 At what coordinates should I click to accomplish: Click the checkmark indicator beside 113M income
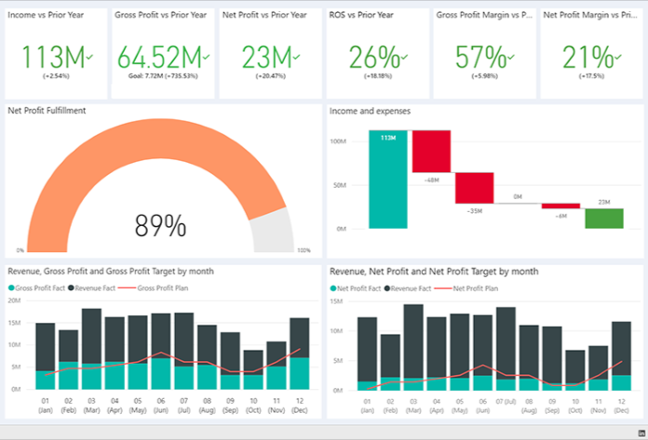(89, 58)
